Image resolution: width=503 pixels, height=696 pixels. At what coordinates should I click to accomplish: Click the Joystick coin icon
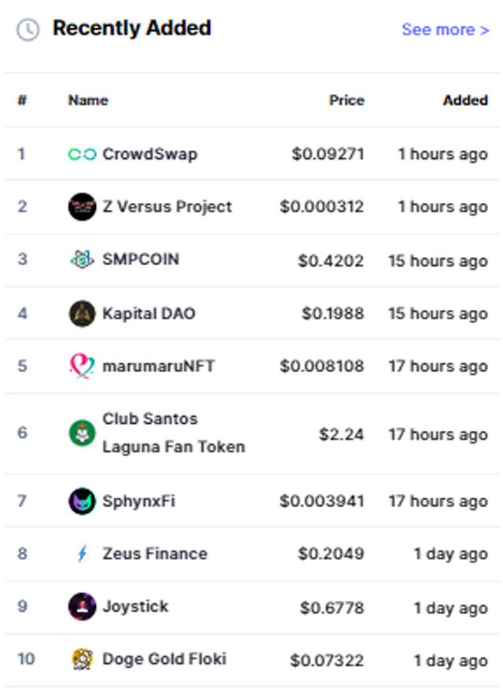tap(82, 607)
